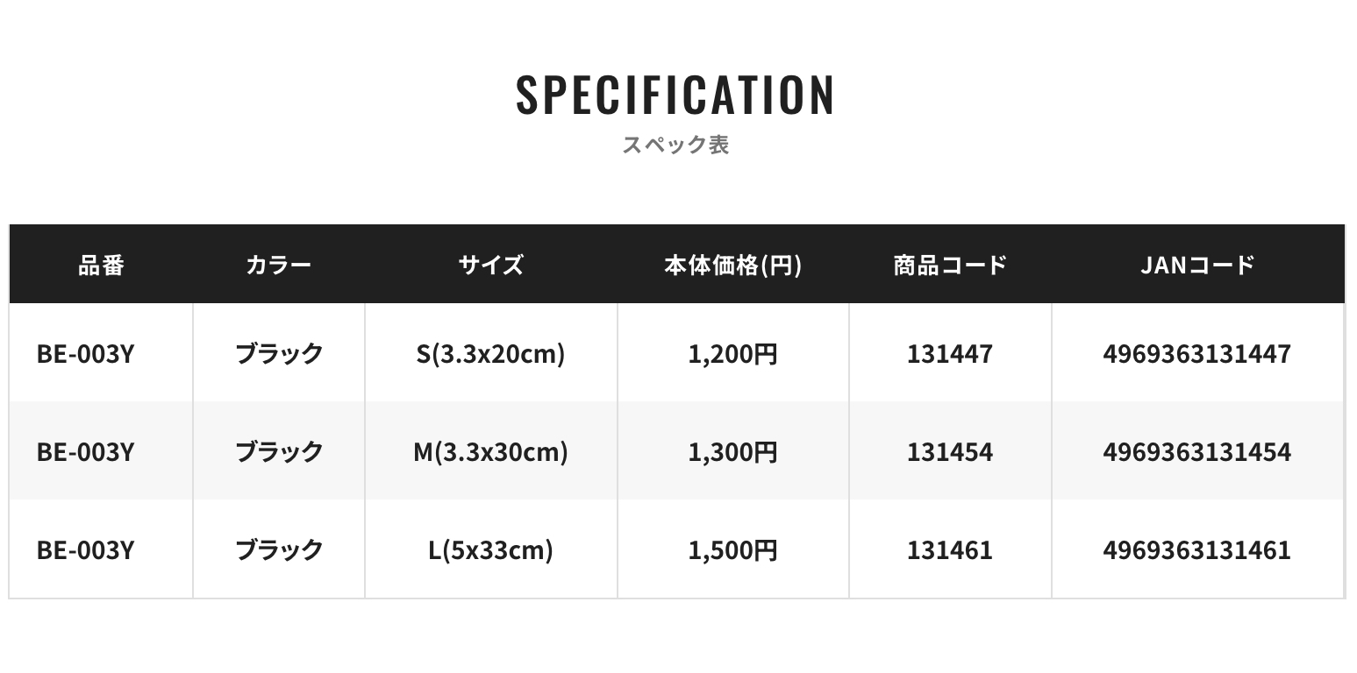
Task: Select the M(3.3x30cm) size cell
Action: coord(490,452)
